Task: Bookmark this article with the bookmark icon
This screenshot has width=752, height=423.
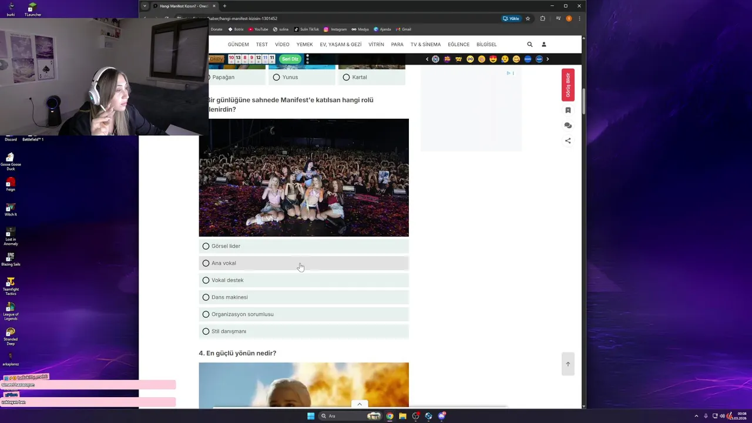Action: pos(568,110)
